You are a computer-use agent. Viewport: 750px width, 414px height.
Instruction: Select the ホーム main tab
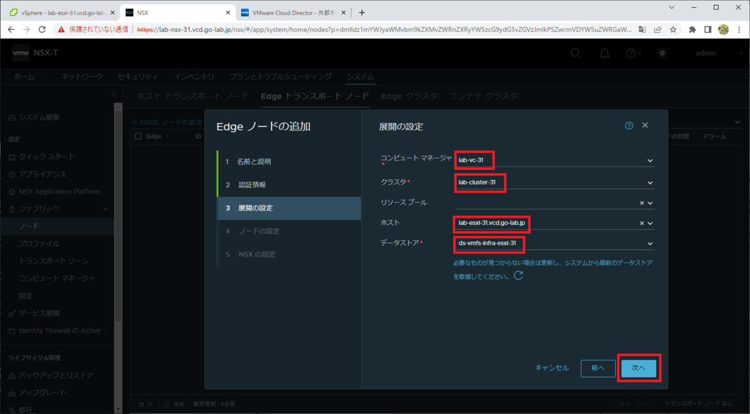(x=24, y=77)
